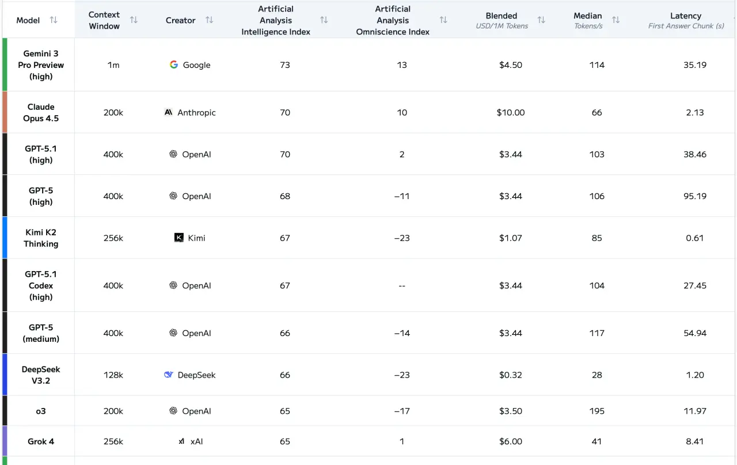Click the Context Window header label
Screen dimensions: 737x465
(x=104, y=20)
